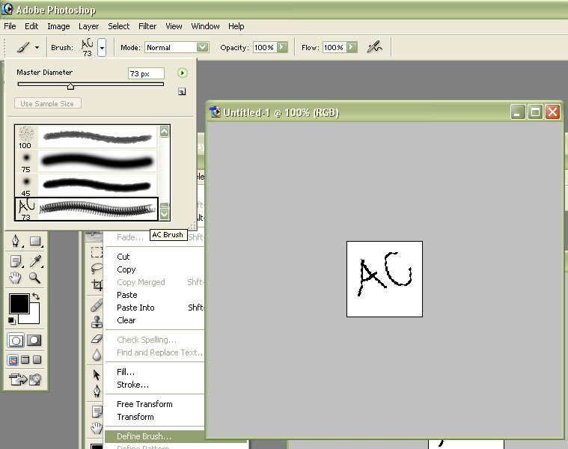Switch to Full Screen with Menu Bar

(25, 359)
